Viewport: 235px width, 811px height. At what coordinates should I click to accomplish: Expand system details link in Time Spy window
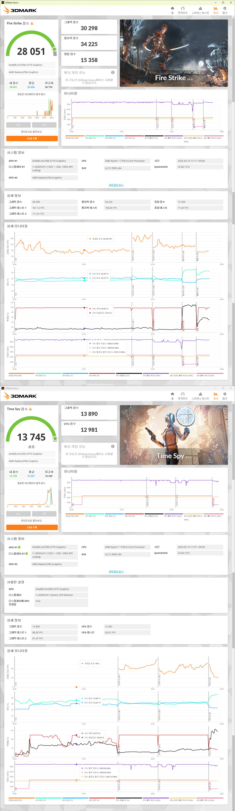[116, 571]
